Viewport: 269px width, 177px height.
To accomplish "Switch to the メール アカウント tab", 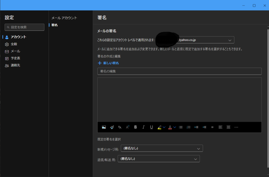I will [64, 18].
